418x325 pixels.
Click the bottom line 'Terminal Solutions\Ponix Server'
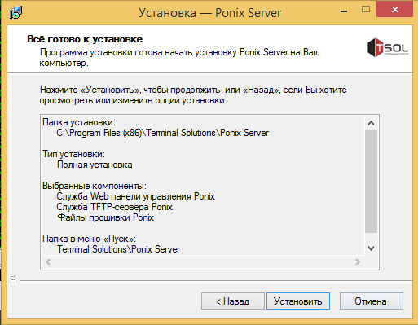click(118, 249)
